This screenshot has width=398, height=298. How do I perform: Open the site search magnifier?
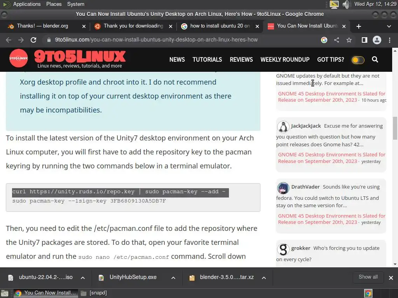(x=375, y=59)
